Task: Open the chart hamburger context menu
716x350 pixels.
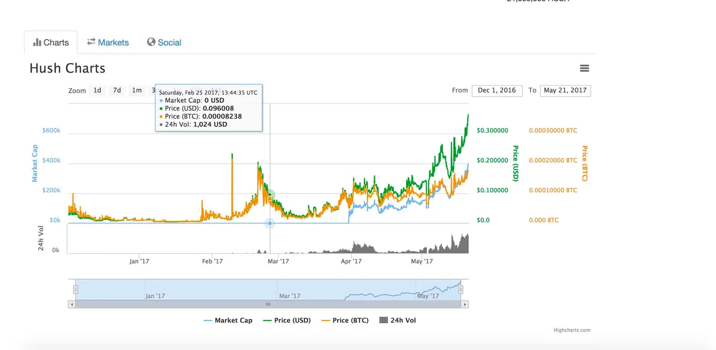Action: coord(585,68)
